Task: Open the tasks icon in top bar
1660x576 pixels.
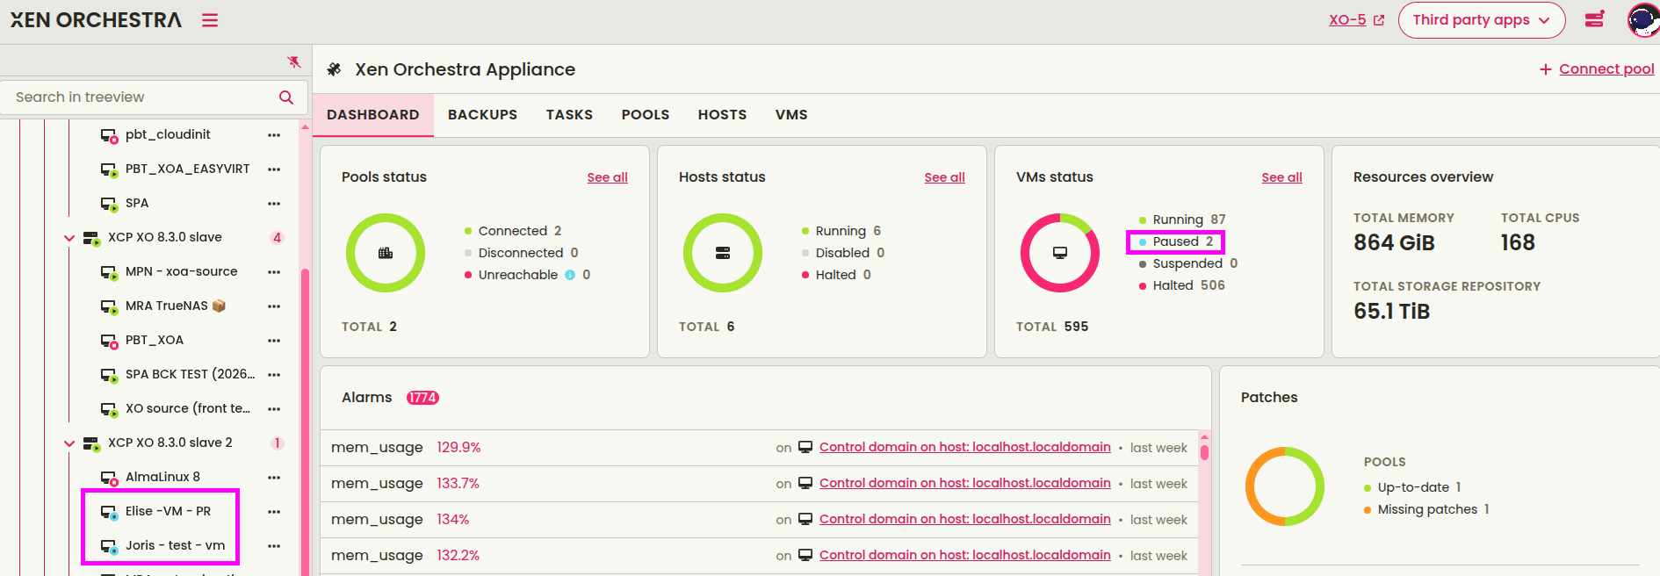Action: click(1594, 19)
